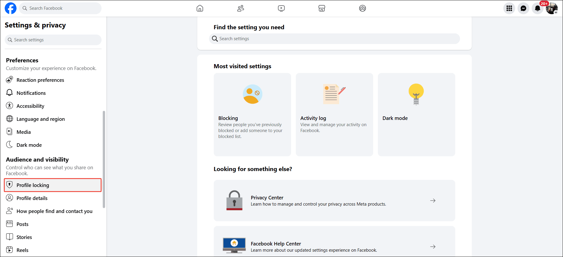This screenshot has height=257, width=563.
Task: Open Media settings
Action: pyautogui.click(x=53, y=132)
